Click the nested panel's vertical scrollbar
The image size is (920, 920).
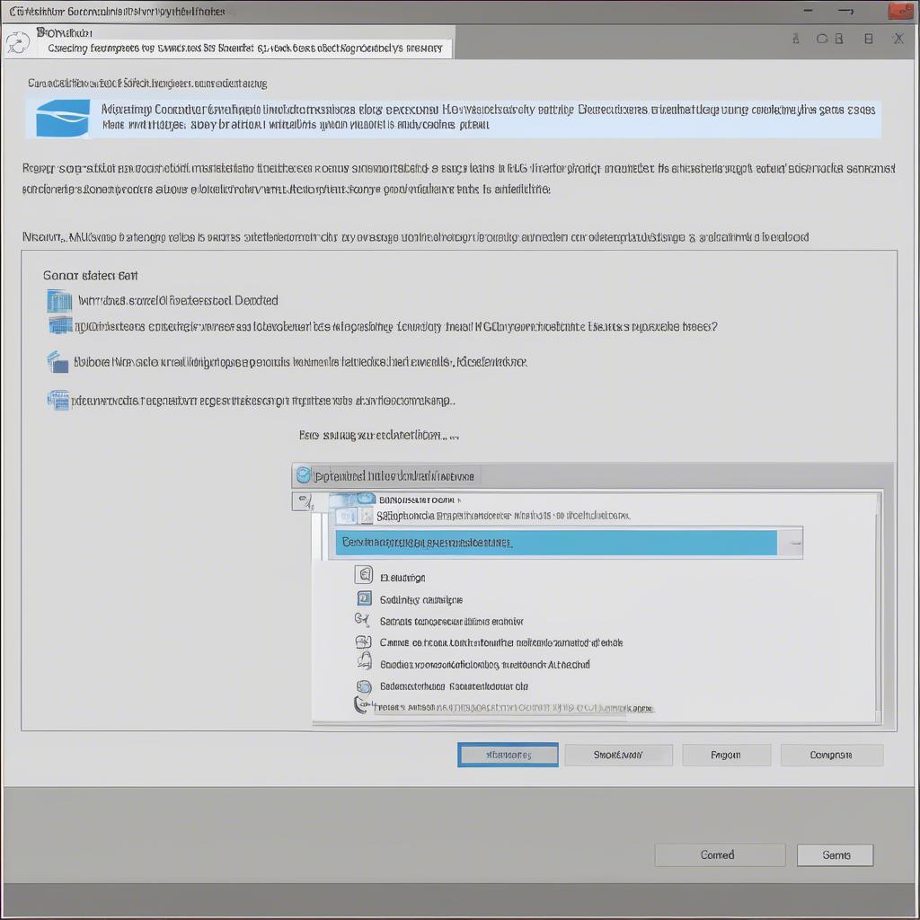click(x=879, y=607)
